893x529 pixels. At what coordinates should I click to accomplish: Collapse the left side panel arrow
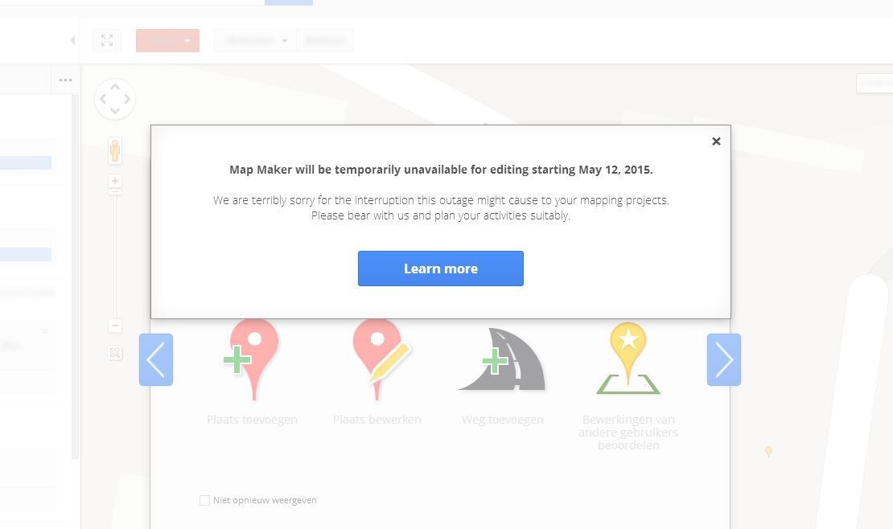pyautogui.click(x=72, y=40)
